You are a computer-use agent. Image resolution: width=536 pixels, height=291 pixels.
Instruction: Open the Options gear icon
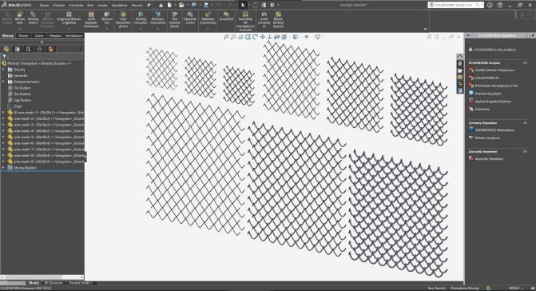point(272,5)
